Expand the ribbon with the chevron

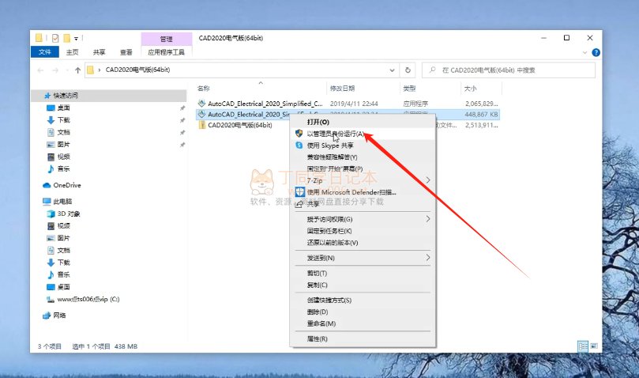pos(584,53)
